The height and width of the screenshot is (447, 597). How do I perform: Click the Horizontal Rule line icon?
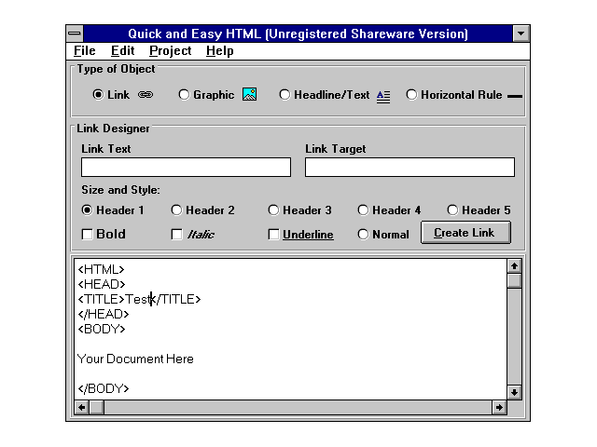(514, 96)
